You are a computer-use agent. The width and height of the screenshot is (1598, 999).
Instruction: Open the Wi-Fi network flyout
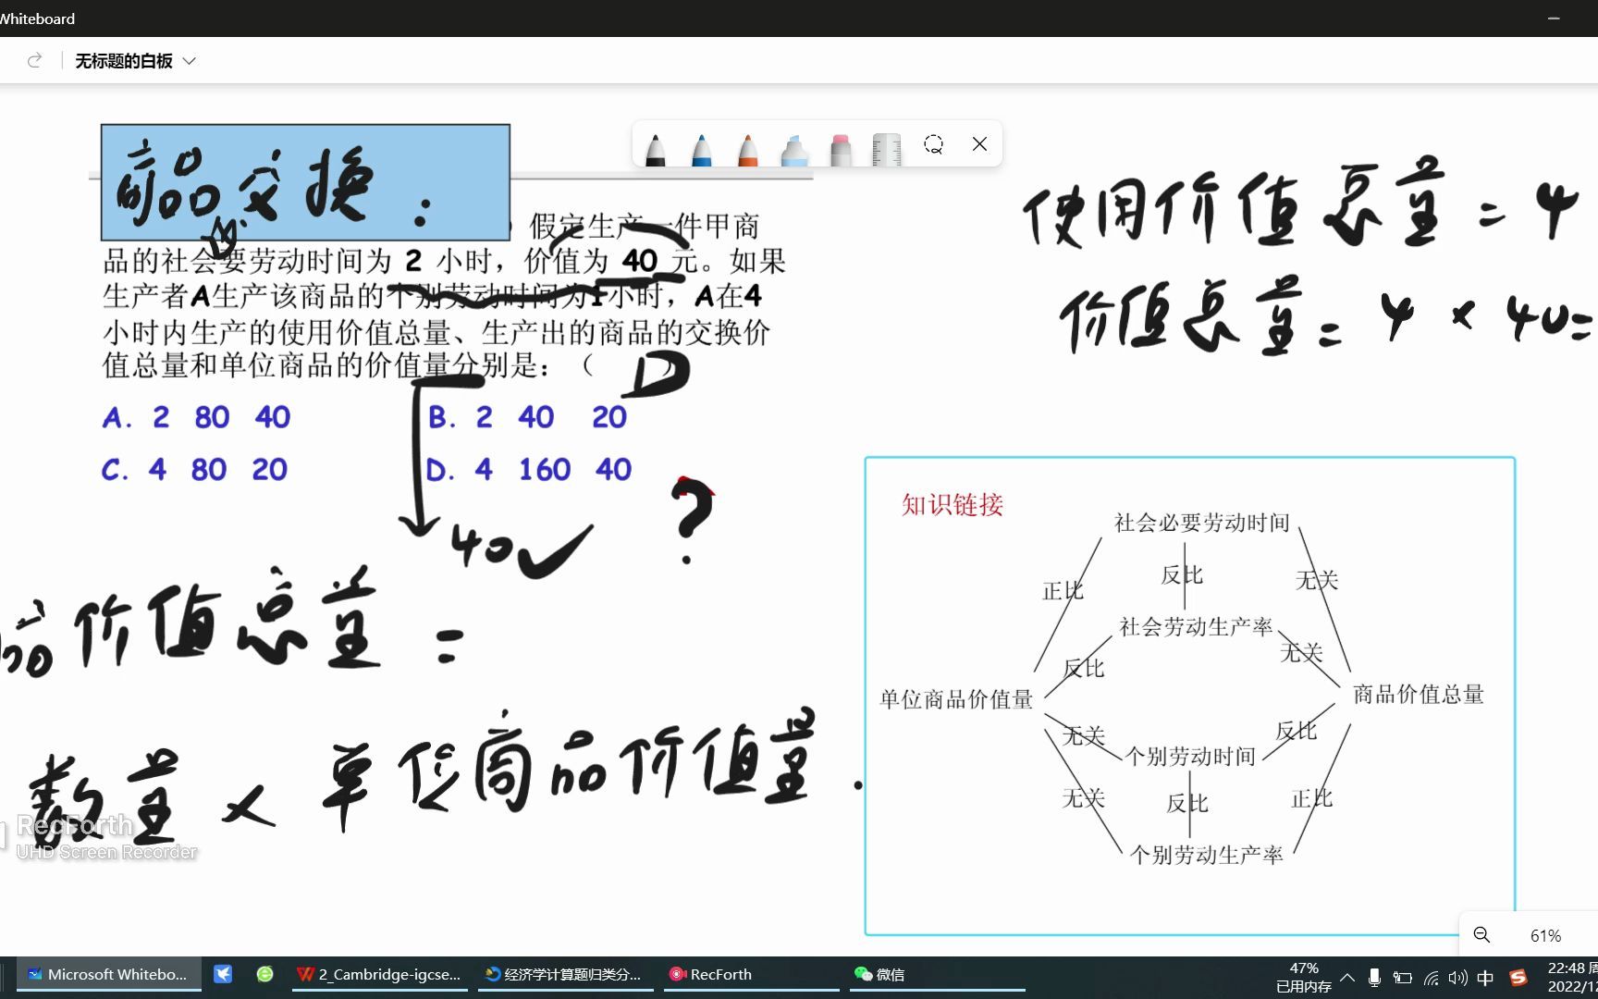1431,978
